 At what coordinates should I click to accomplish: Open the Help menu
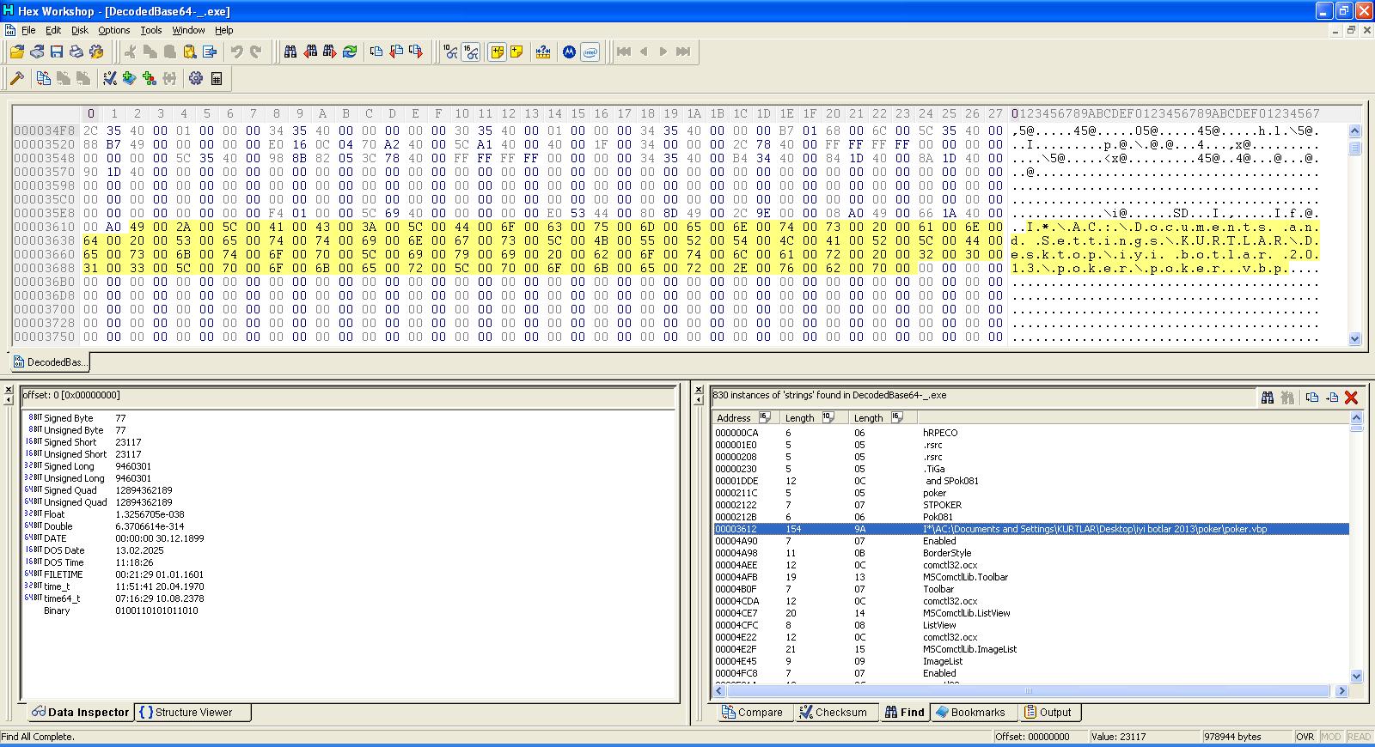224,30
